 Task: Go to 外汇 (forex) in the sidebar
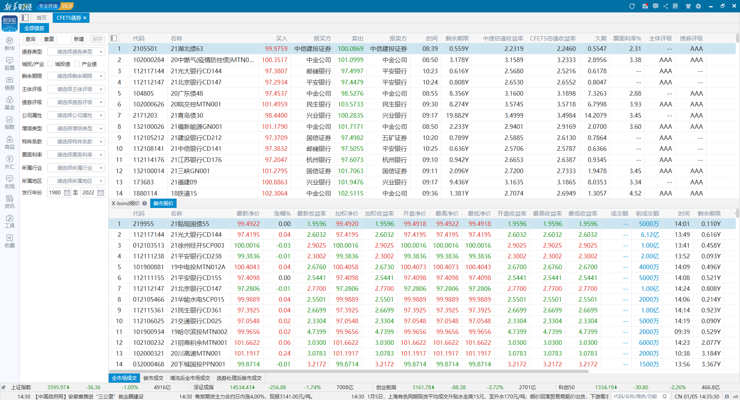[x=10, y=162]
